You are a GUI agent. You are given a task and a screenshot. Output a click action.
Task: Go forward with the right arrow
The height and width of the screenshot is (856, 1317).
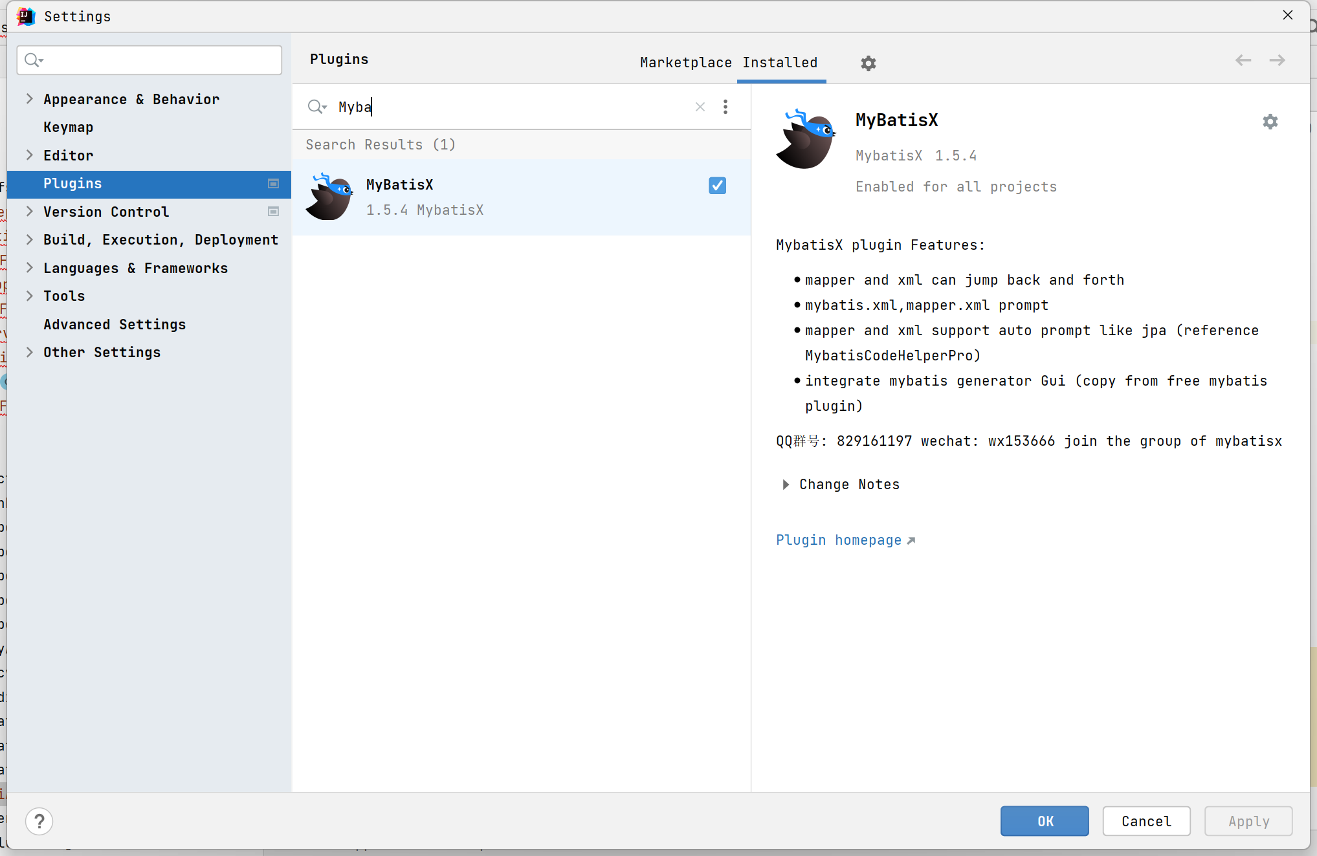1277,60
